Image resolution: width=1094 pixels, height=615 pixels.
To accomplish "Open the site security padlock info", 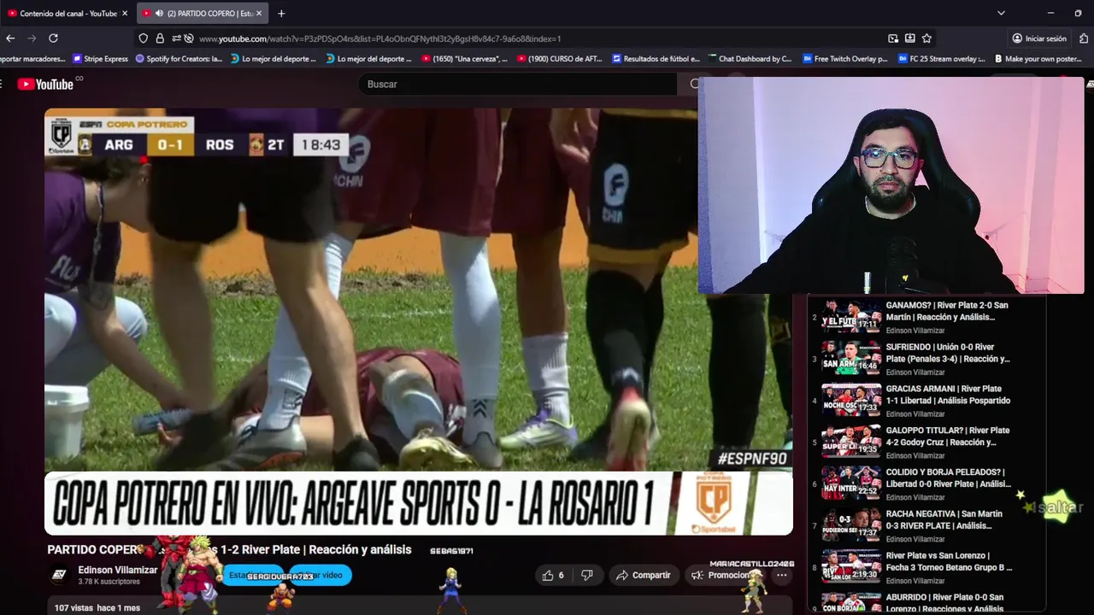I will [160, 38].
